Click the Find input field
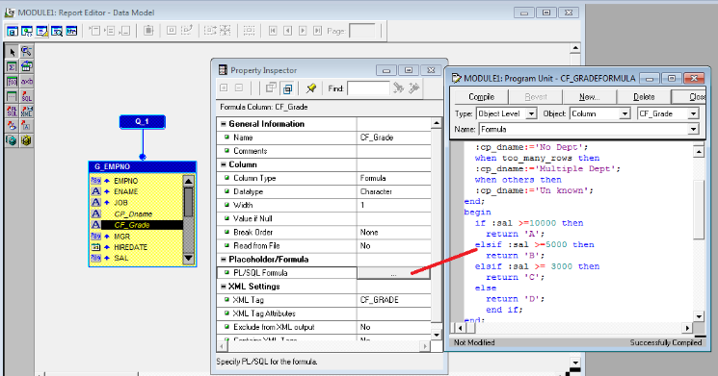 point(368,88)
